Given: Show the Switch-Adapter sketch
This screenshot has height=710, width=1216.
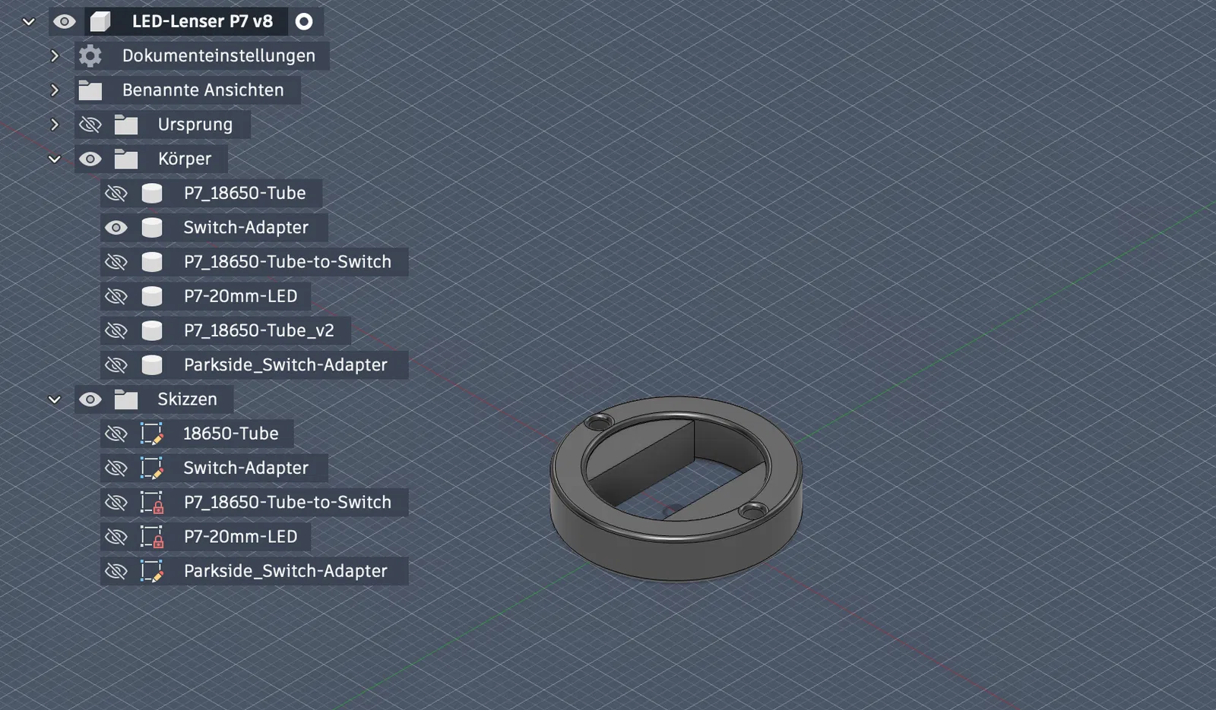Looking at the screenshot, I should pyautogui.click(x=116, y=468).
